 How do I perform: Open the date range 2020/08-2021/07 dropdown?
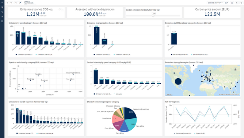(215, 3)
